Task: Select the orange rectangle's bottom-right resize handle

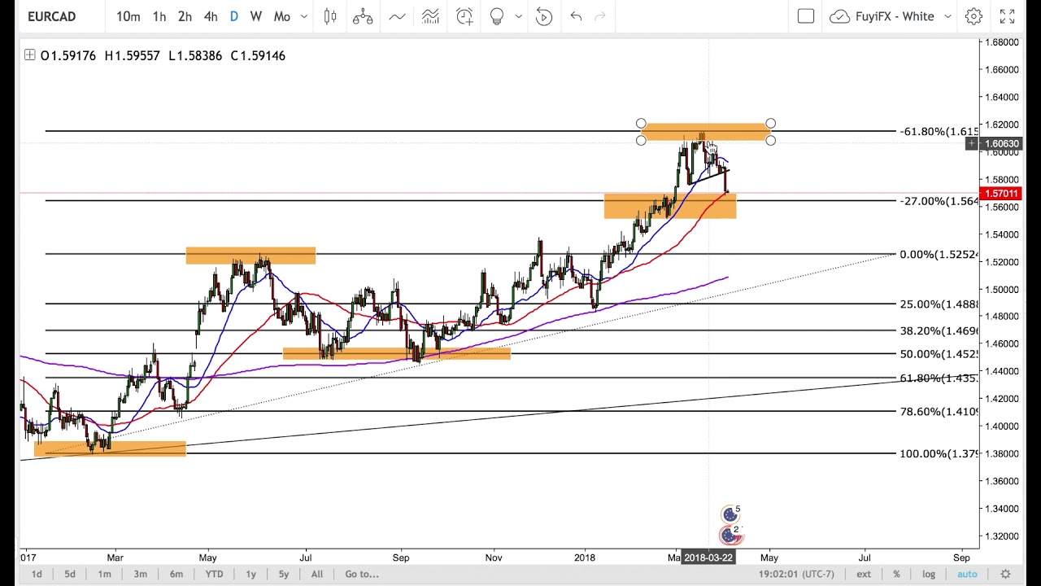Action: coord(770,141)
